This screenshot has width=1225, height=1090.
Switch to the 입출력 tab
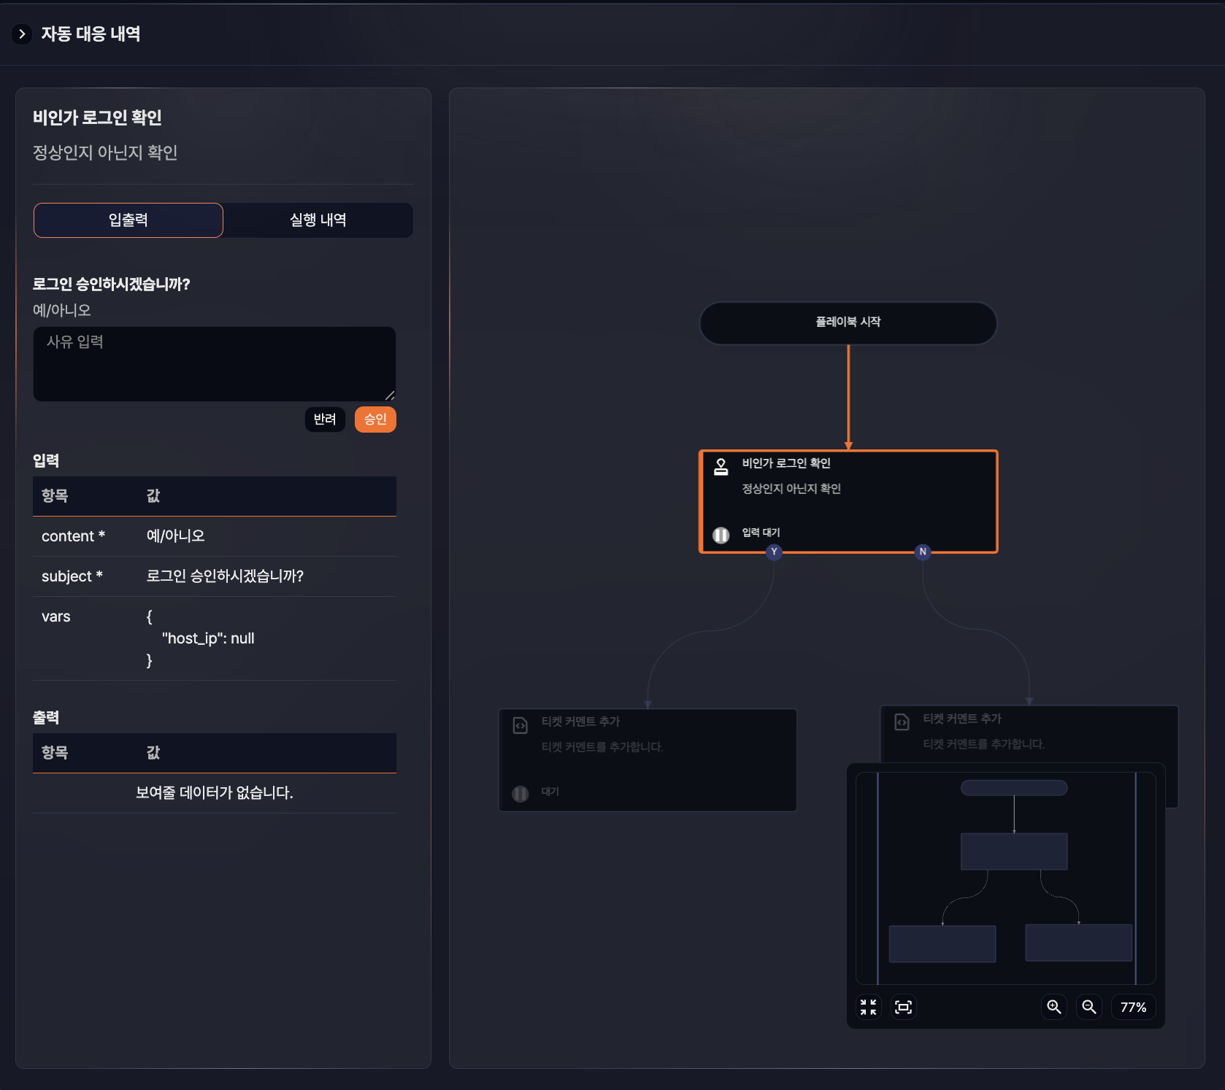tap(128, 220)
